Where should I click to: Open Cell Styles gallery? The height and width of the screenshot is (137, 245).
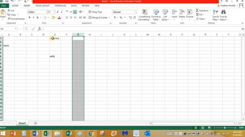click(165, 15)
